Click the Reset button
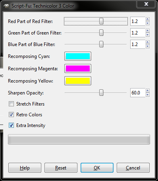Screen dimensions: 158x181 pyautogui.click(x=61, y=168)
